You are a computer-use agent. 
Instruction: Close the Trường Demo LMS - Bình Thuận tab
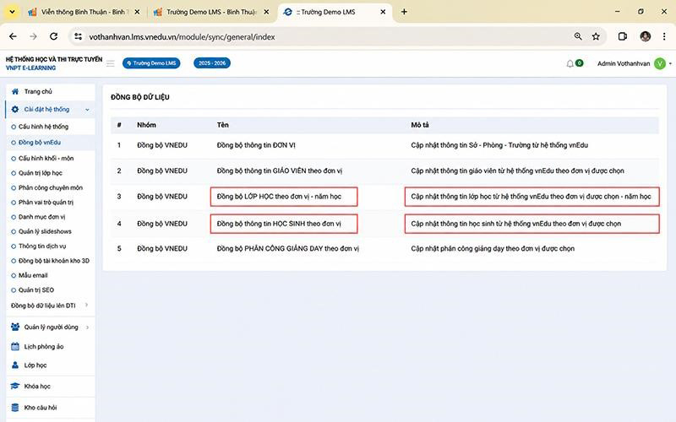point(266,12)
